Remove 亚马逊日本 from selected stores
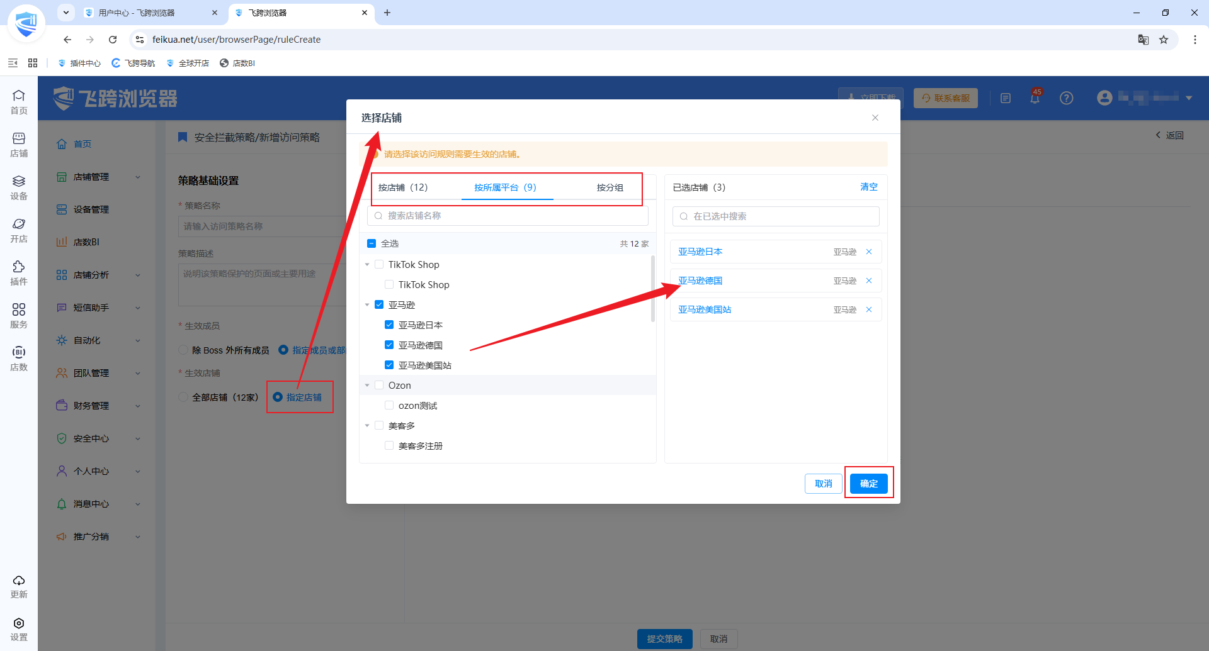Viewport: 1209px width, 651px height. (869, 252)
